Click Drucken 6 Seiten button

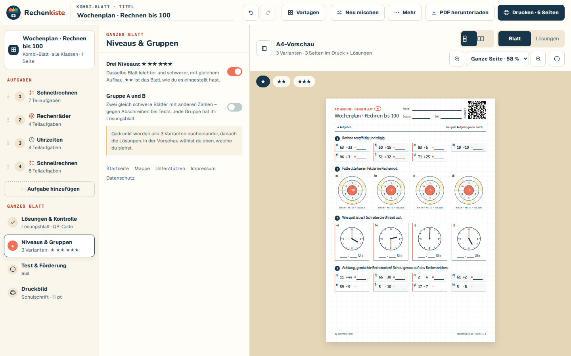pos(531,13)
